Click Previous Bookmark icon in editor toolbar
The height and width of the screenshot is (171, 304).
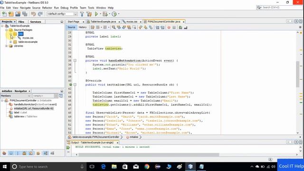pyautogui.click(x=141, y=28)
